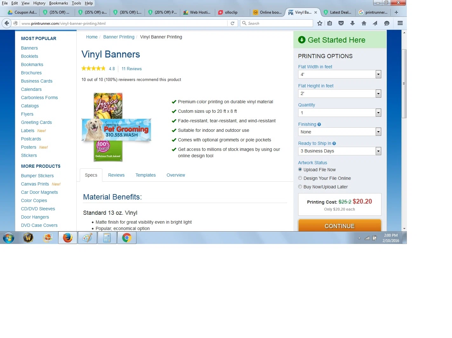Open the chat bubble icon in toolbar

click(x=387, y=23)
